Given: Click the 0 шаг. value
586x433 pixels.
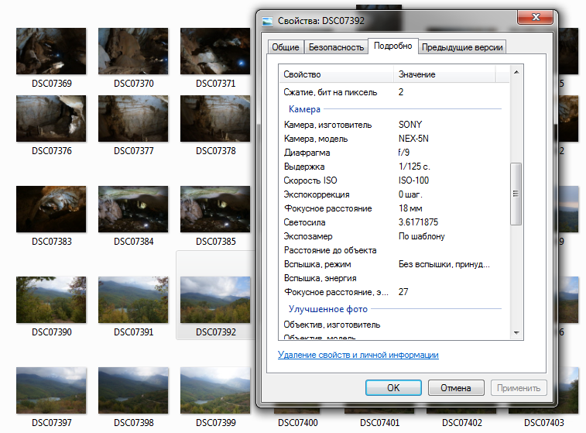Looking at the screenshot, I should pos(410,194).
